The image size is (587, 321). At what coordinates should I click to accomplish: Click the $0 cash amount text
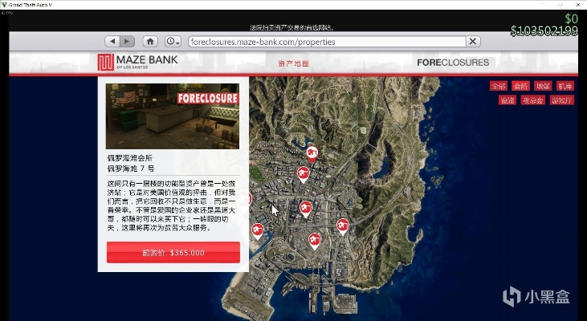pyautogui.click(x=571, y=18)
